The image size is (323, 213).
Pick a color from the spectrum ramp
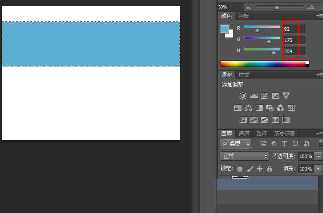(263, 64)
